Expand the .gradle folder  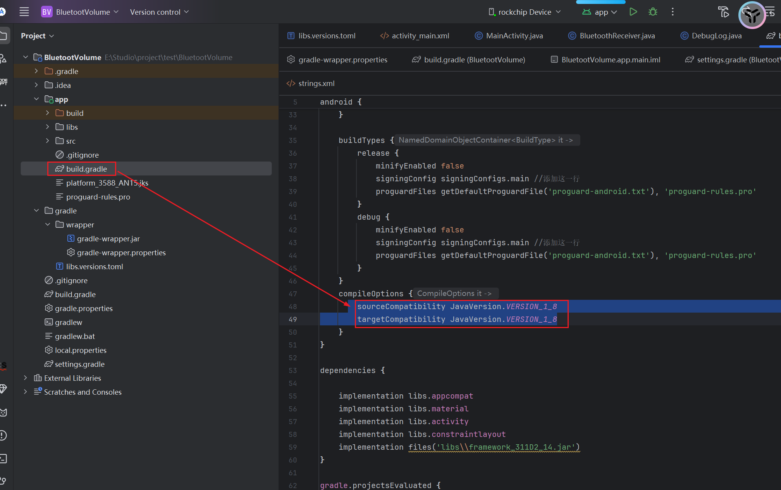point(36,71)
